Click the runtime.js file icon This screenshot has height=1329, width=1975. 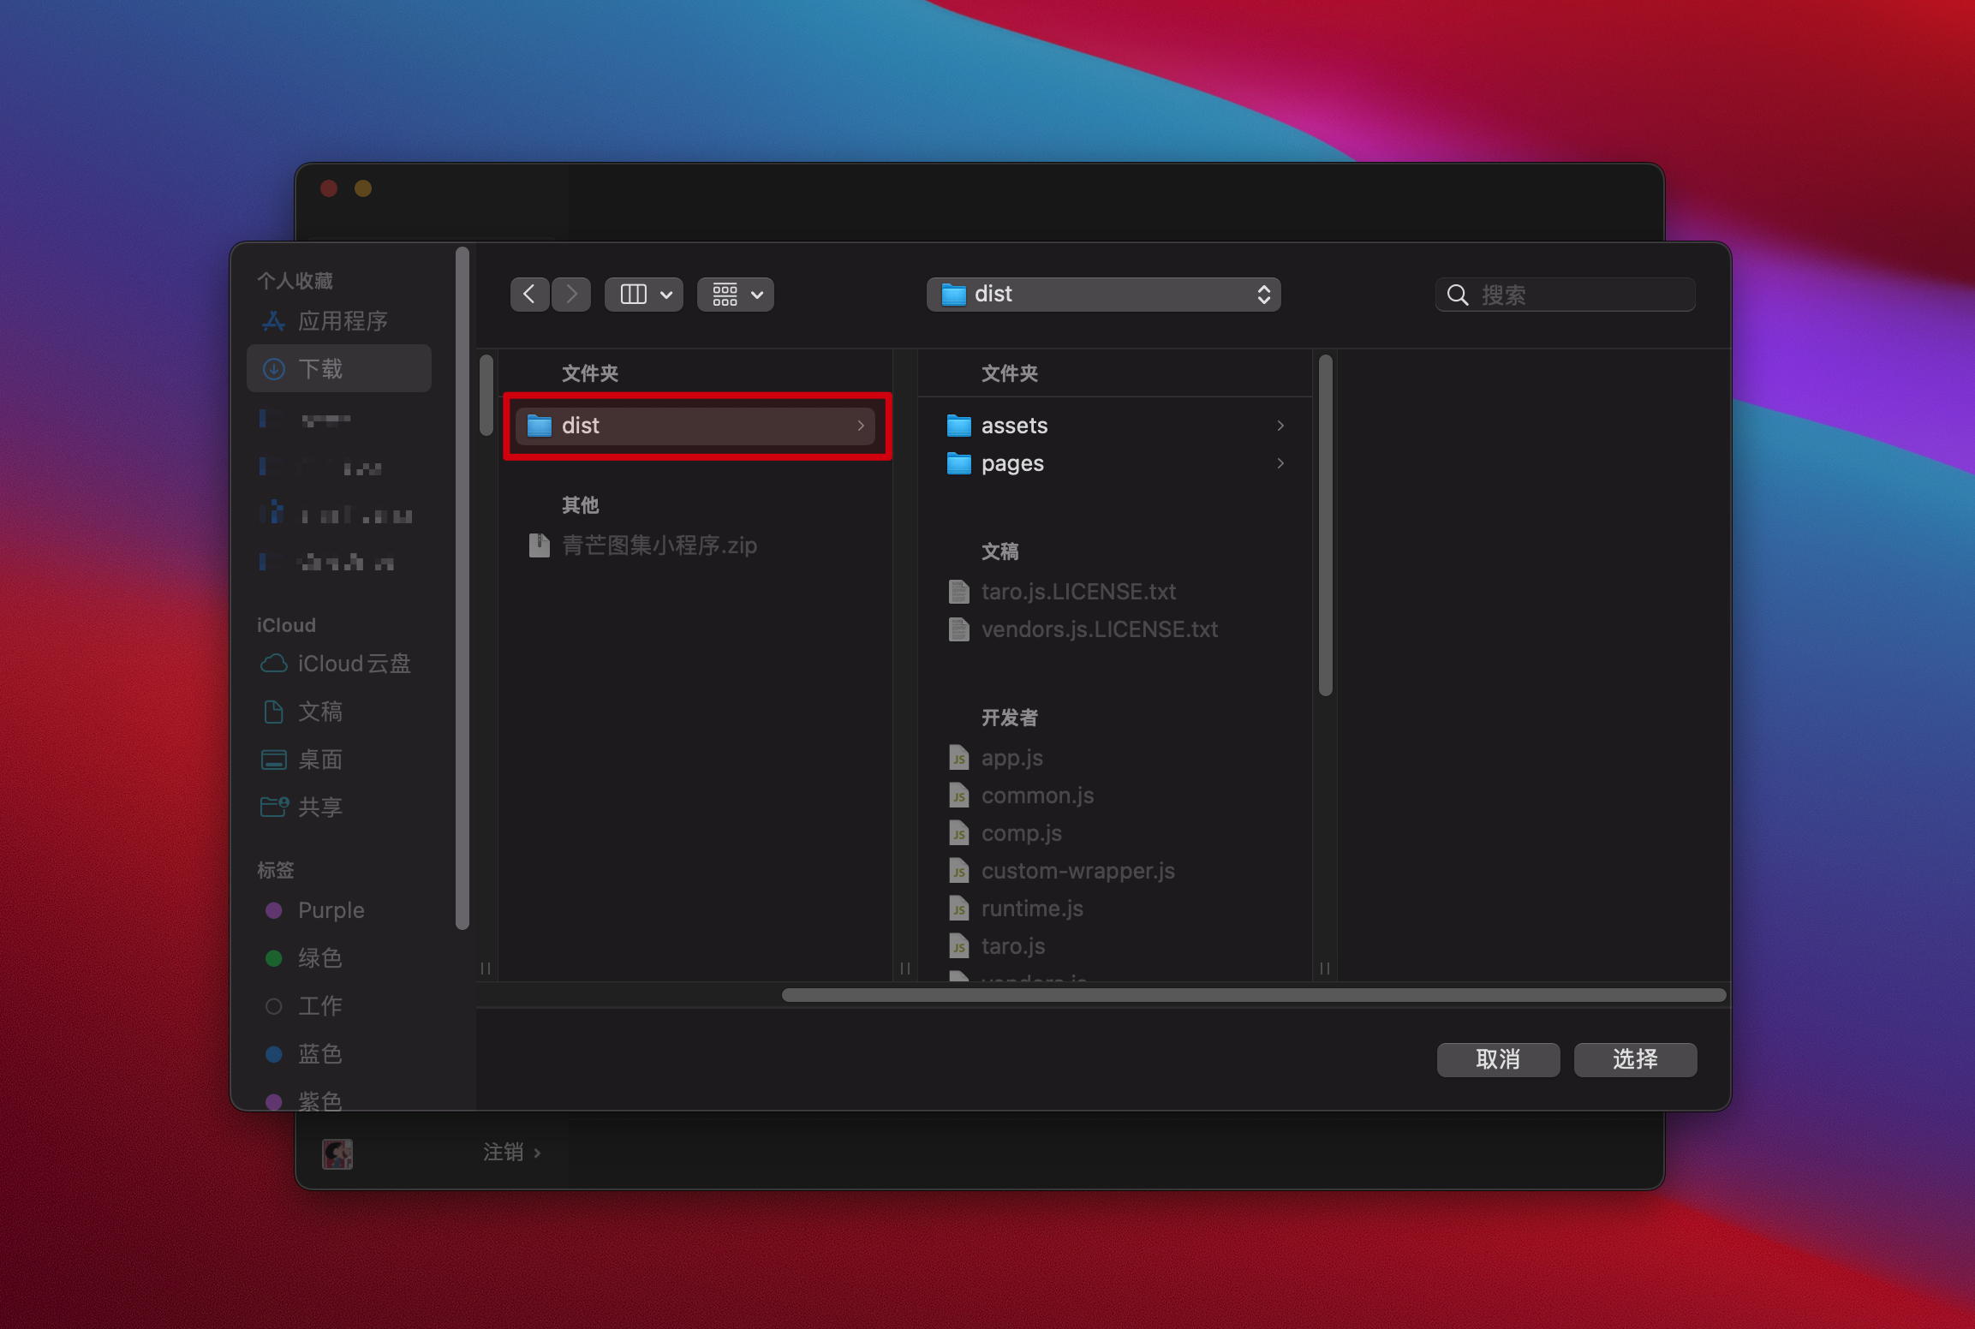click(958, 909)
